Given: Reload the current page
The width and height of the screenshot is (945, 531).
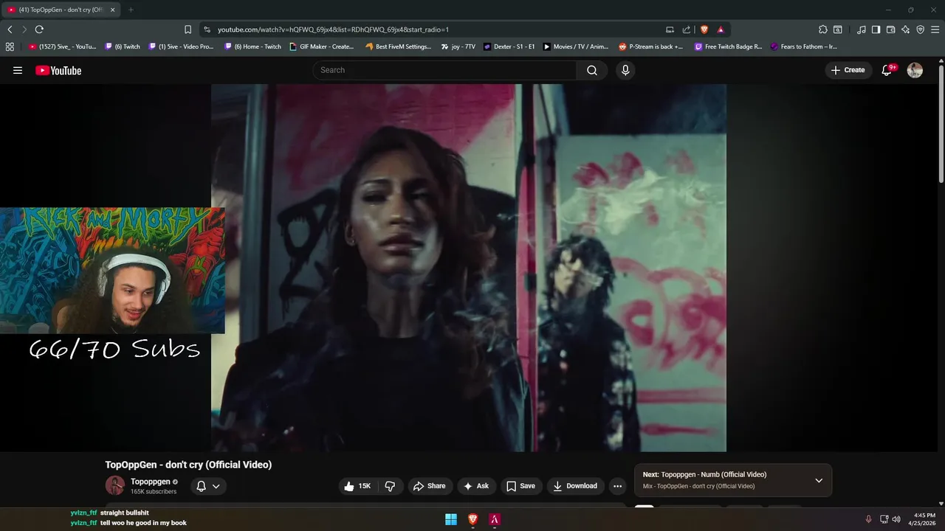Looking at the screenshot, I should click(39, 29).
